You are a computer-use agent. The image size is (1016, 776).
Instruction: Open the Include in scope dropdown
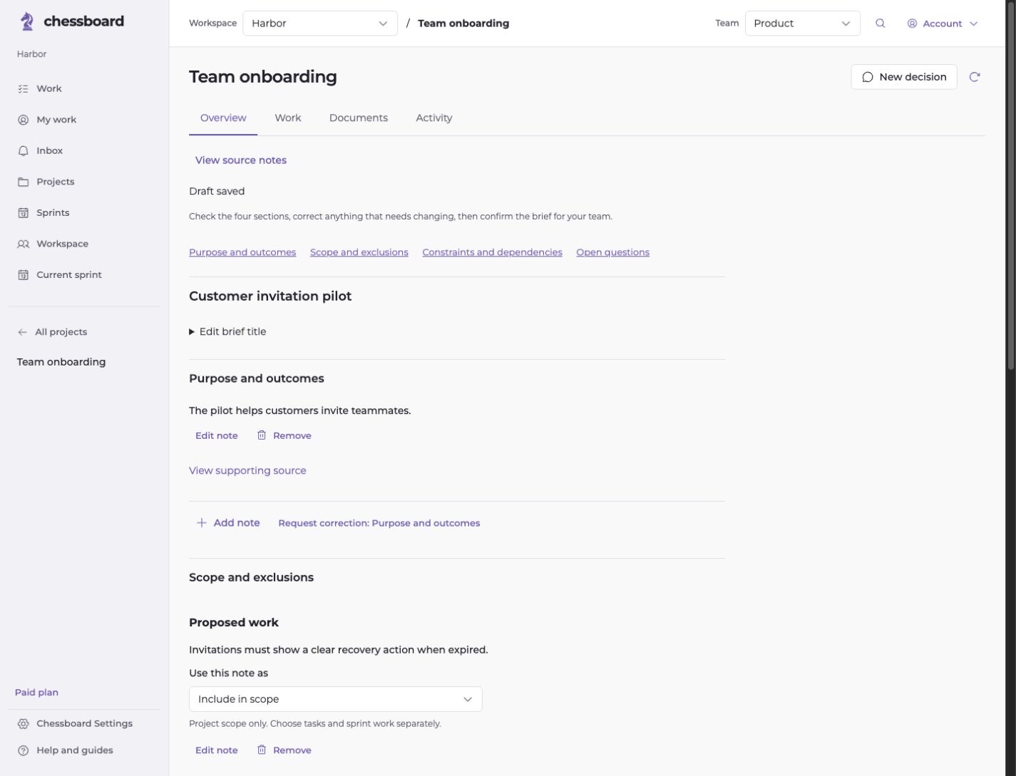tap(336, 699)
